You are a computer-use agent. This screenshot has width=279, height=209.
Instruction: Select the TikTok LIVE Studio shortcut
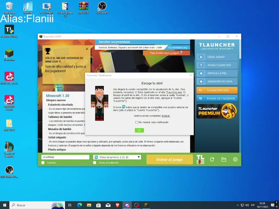tap(9, 103)
